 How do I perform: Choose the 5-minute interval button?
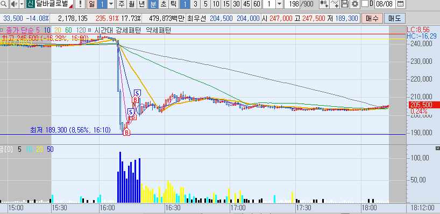(x=205, y=4)
